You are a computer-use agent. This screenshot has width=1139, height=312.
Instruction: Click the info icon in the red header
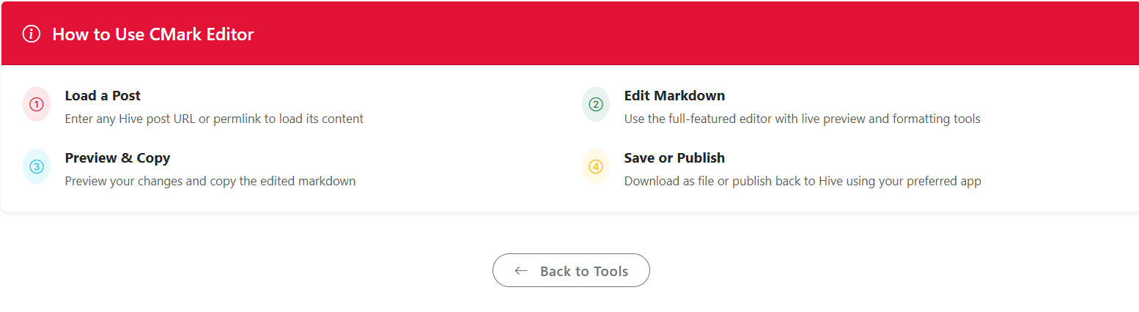(x=32, y=34)
